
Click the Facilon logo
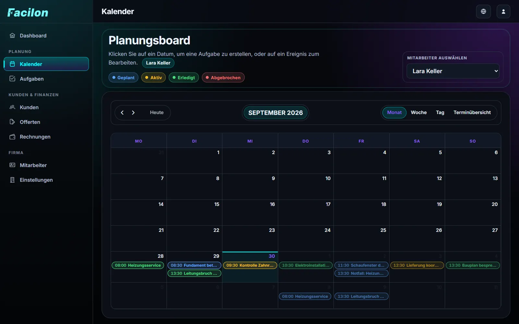tap(28, 13)
